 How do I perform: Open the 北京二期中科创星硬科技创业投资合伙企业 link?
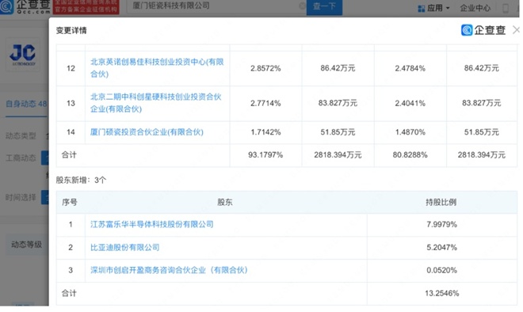coord(156,103)
